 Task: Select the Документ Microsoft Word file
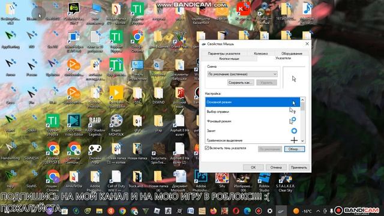coord(180,181)
